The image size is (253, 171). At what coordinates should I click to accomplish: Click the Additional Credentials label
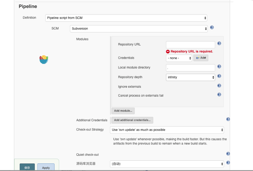coord(92,120)
